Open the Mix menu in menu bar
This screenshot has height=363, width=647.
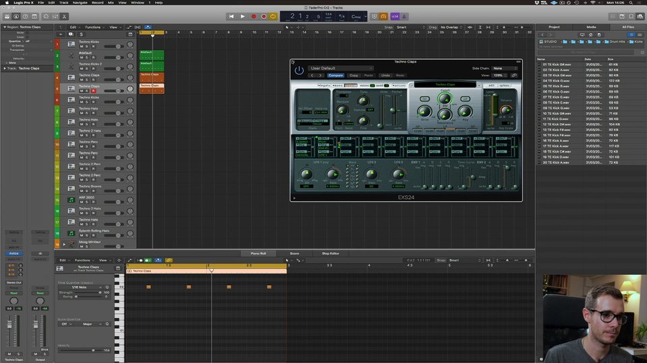(111, 3)
